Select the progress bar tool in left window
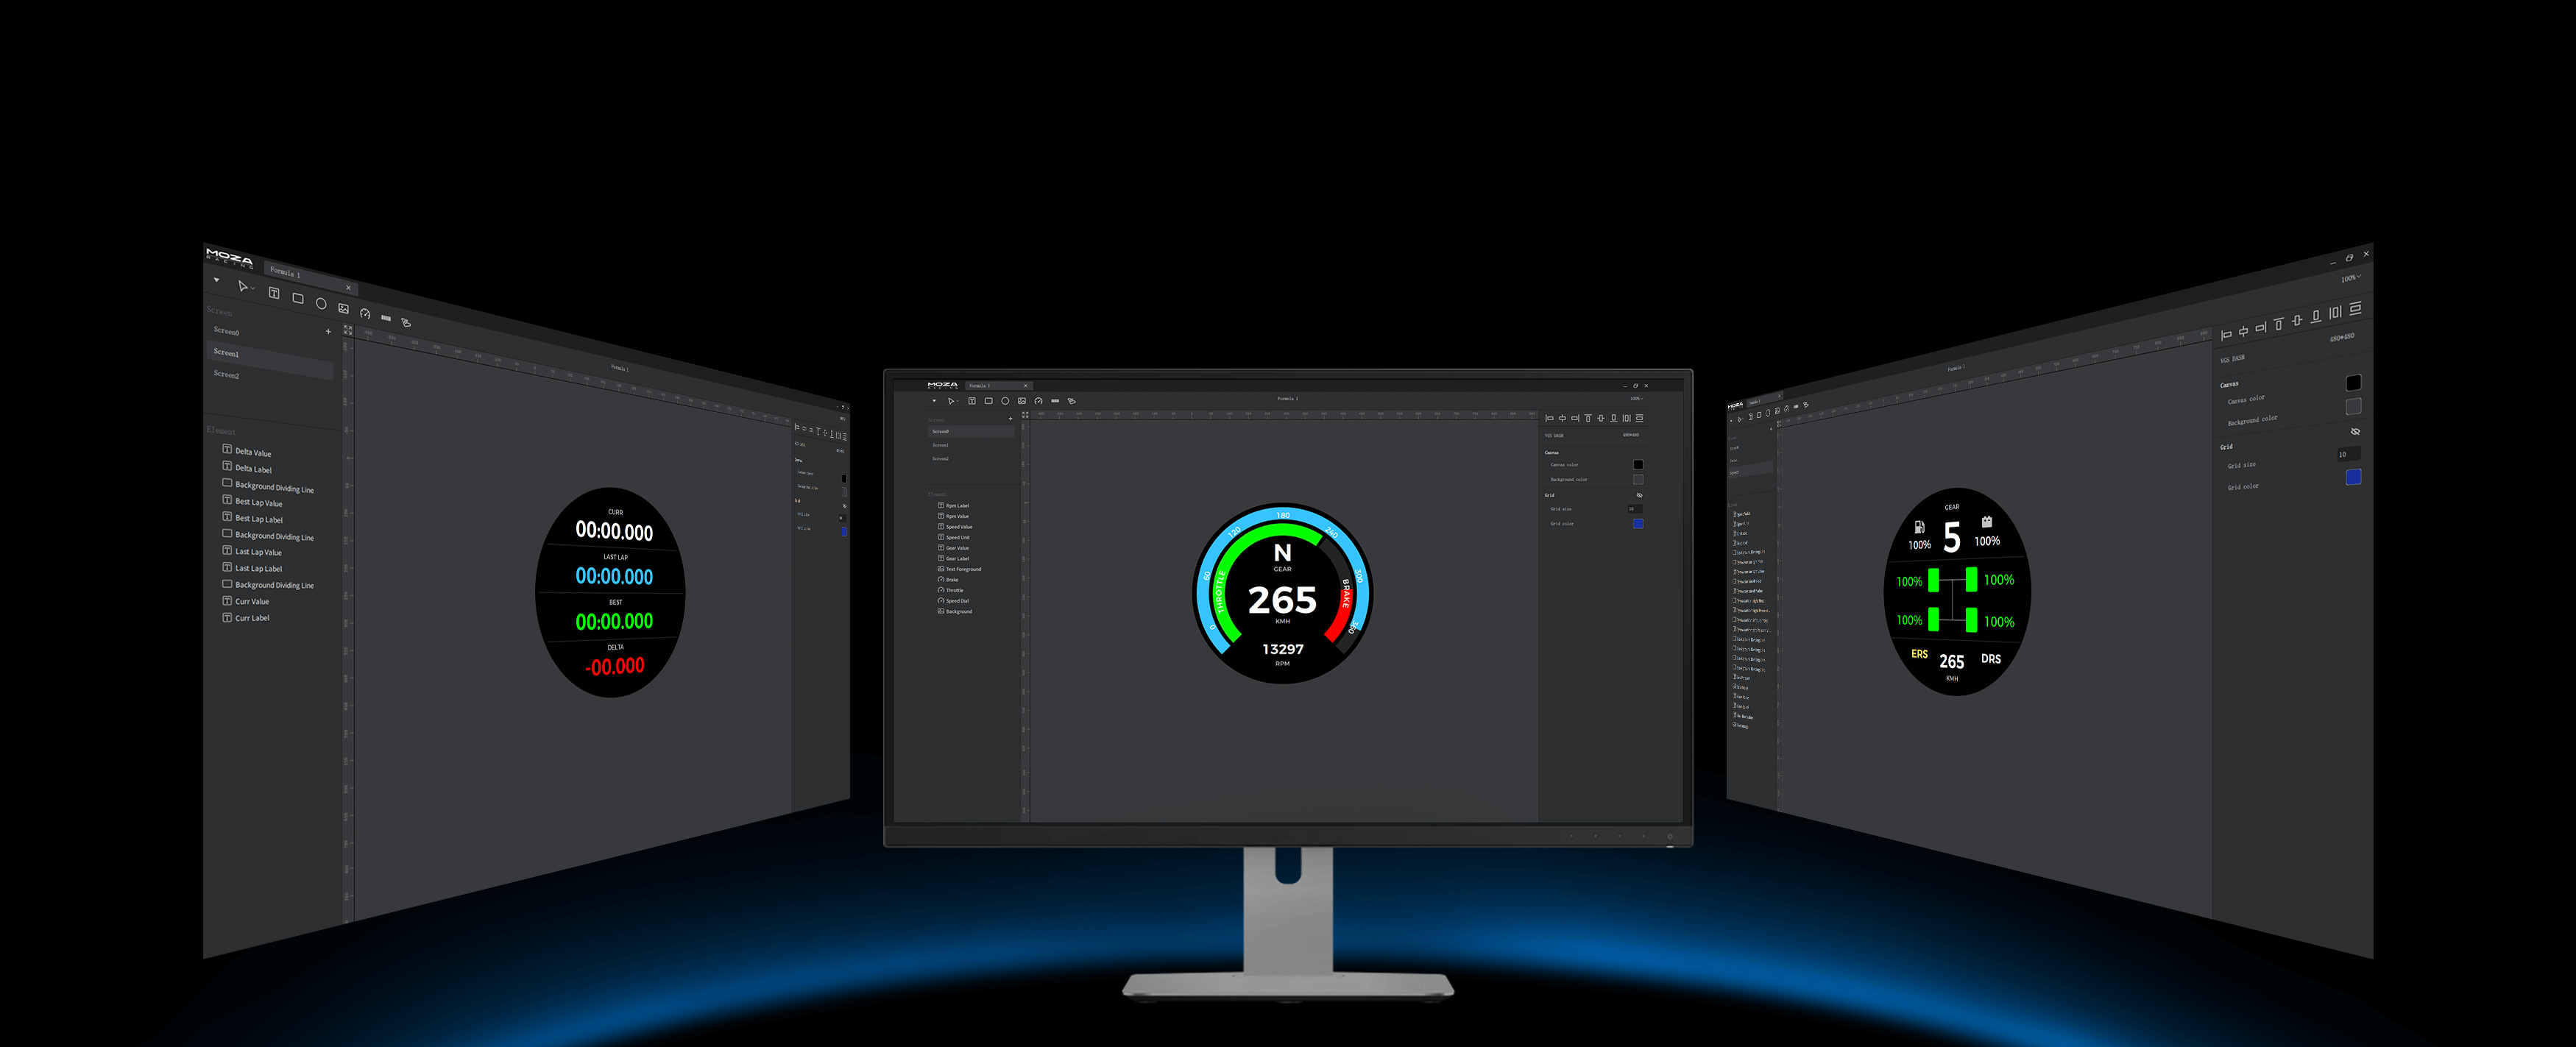The width and height of the screenshot is (2576, 1047). tap(386, 318)
